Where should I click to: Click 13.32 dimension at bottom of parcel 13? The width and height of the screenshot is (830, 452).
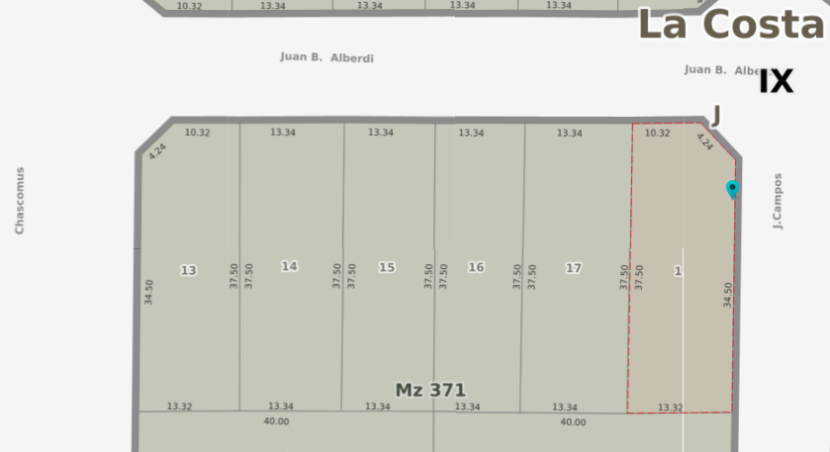179,407
